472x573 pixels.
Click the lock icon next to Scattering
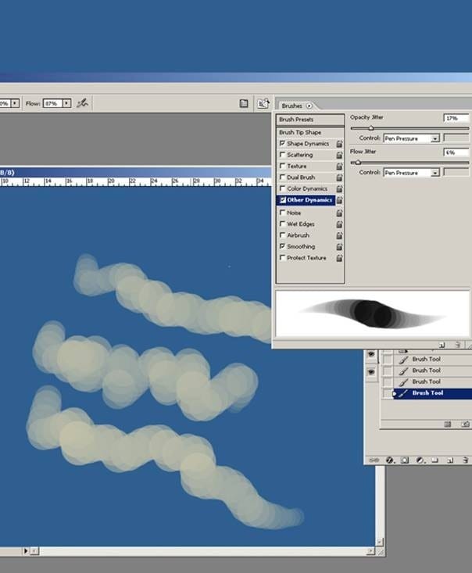(x=339, y=156)
